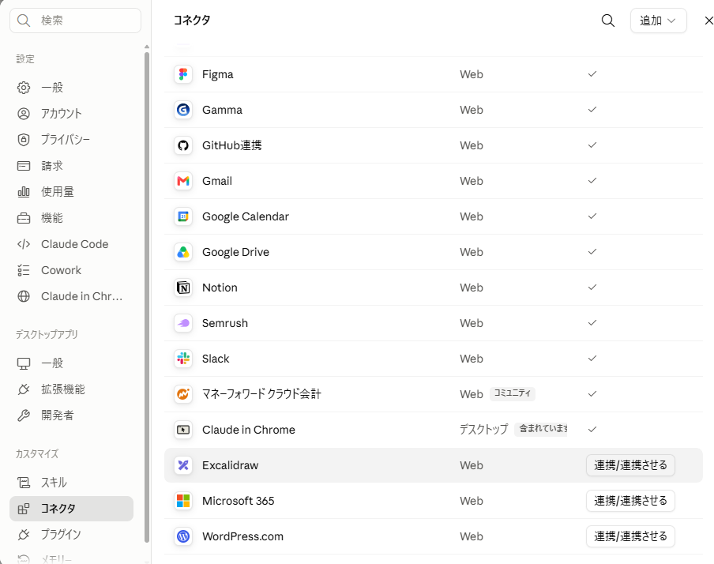The width and height of the screenshot is (714, 564).
Task: Click the Notion icon
Action: point(183,288)
